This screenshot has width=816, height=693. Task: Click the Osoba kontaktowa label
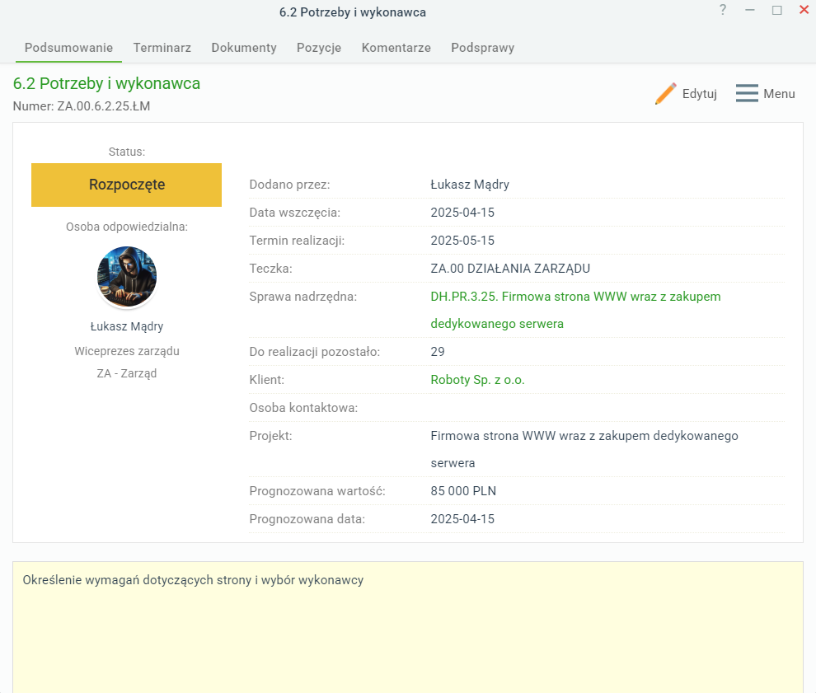[x=303, y=408]
